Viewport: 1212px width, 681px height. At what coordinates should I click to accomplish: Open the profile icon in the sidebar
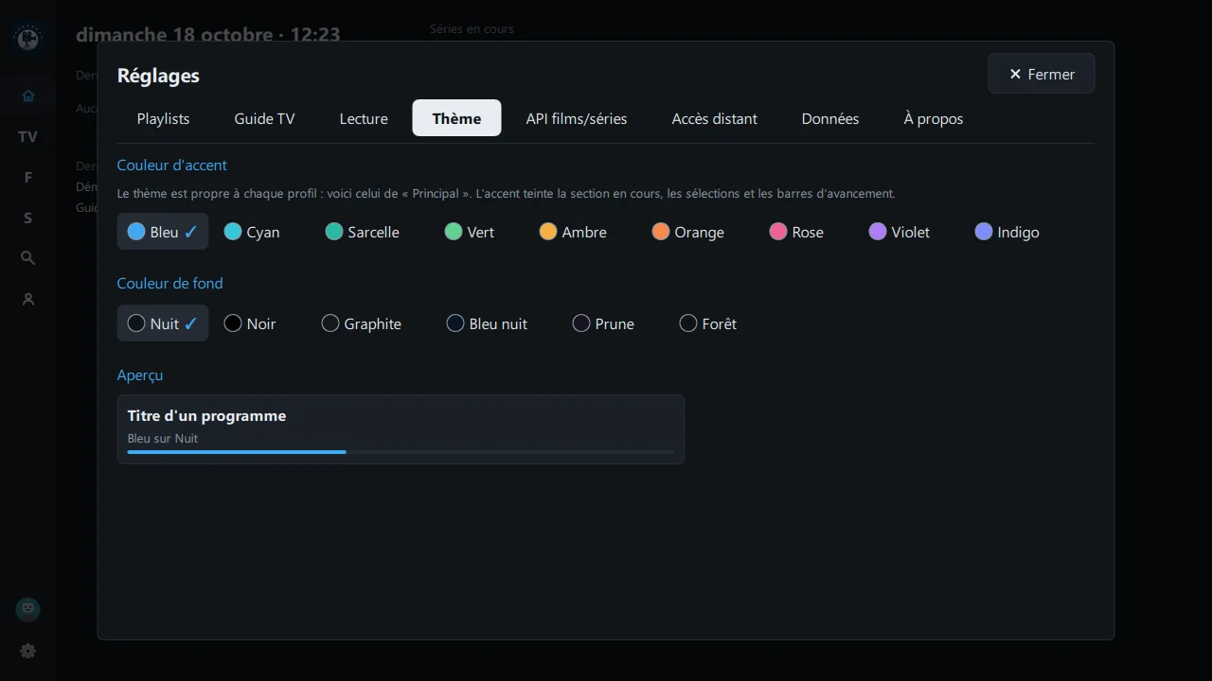(x=27, y=299)
